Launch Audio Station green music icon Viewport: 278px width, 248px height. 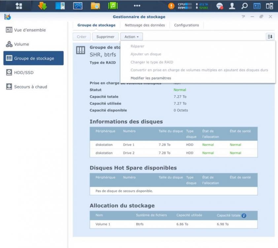113,6
